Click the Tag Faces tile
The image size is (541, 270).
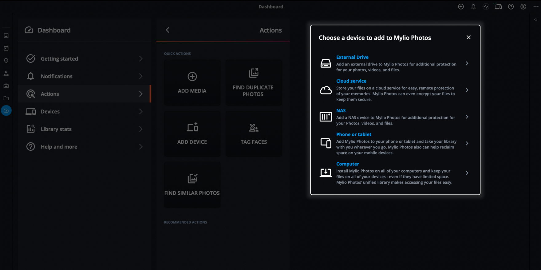253,134
